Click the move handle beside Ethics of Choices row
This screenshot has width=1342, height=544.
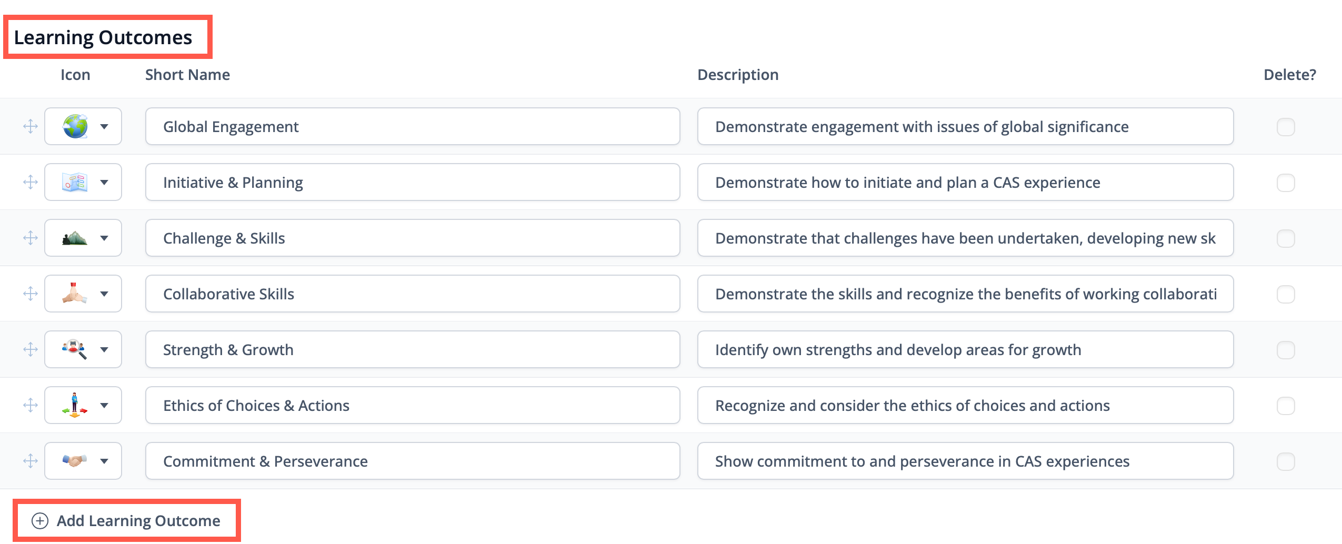click(x=31, y=405)
